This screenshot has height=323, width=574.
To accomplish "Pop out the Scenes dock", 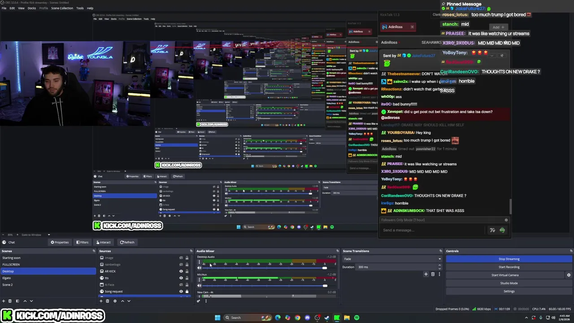I will 94,251.
